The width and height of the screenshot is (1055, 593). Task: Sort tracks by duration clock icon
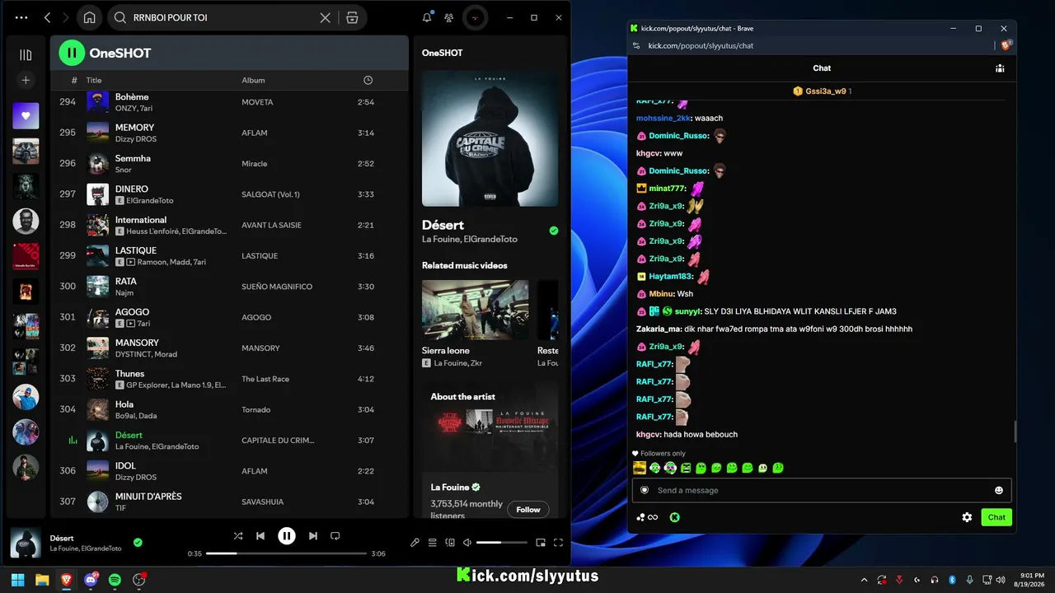(368, 80)
